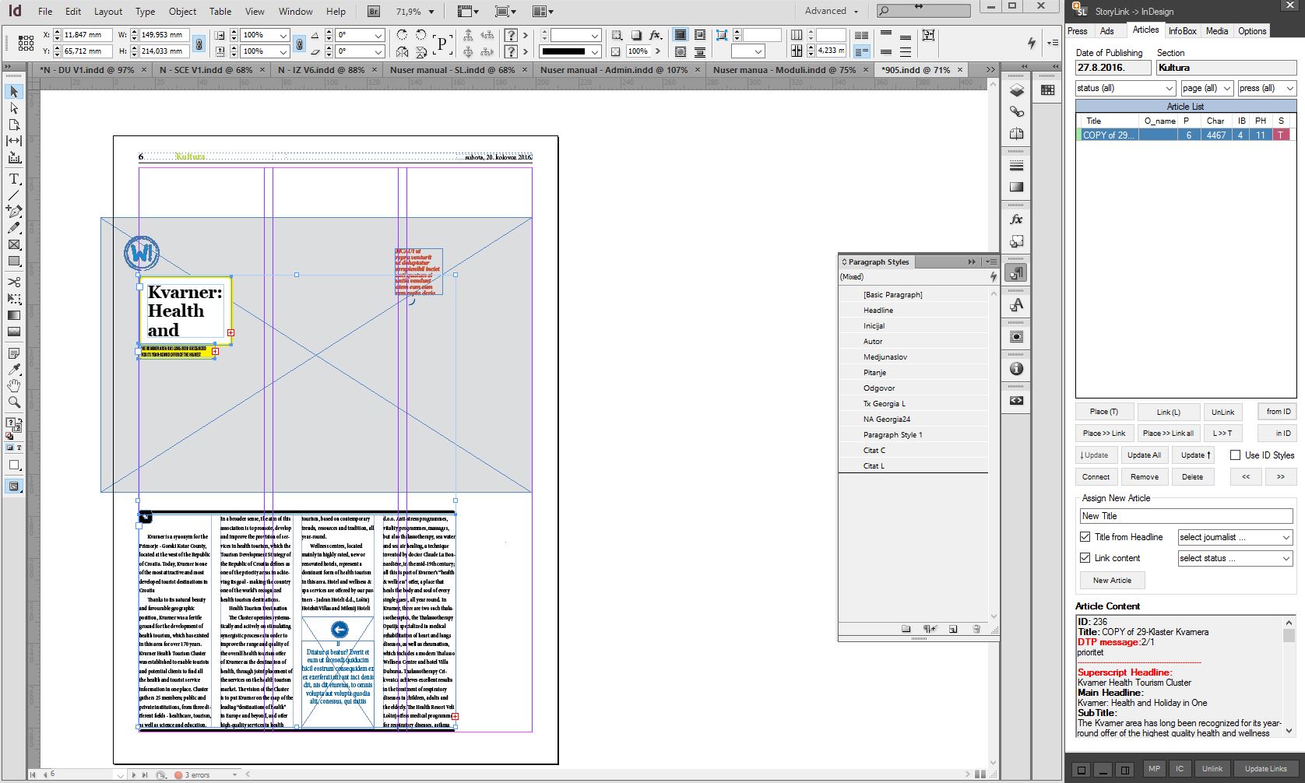
Task: Open the zoom level 71,9% dropdown
Action: pos(431,12)
